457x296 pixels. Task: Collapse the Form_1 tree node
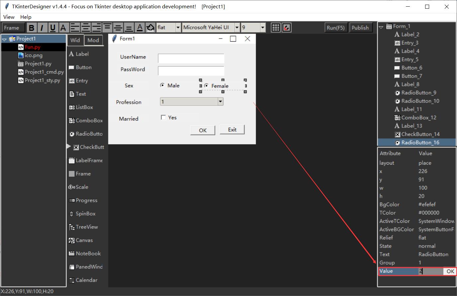point(381,27)
